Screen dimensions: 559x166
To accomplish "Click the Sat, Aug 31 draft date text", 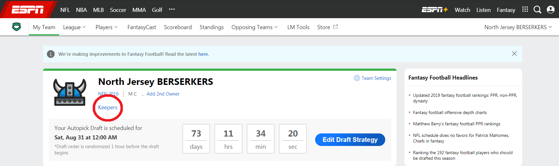I will (x=85, y=137).
